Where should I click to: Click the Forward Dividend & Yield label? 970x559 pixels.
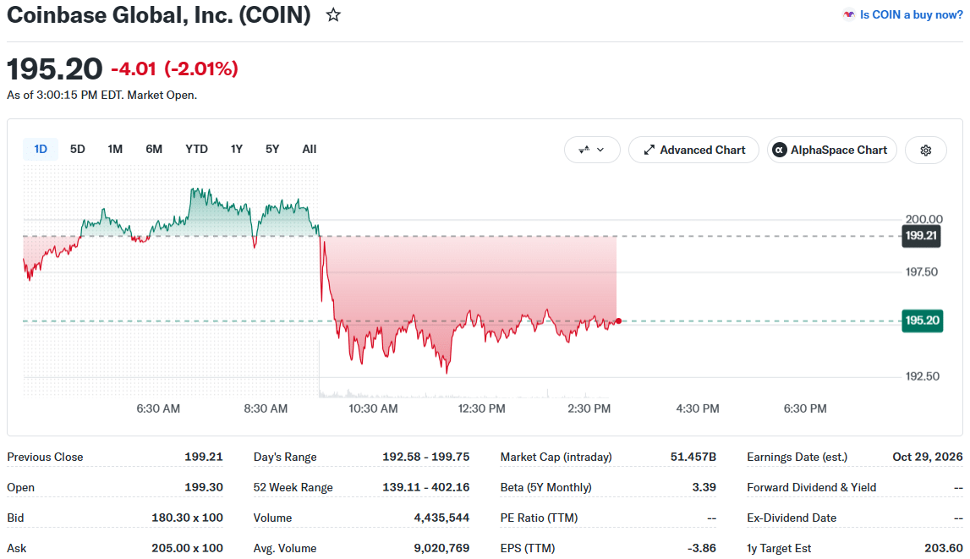pos(812,487)
